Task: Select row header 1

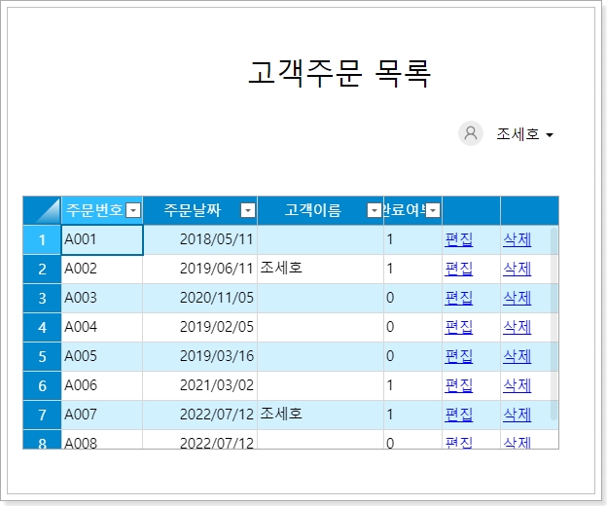Action: [42, 239]
